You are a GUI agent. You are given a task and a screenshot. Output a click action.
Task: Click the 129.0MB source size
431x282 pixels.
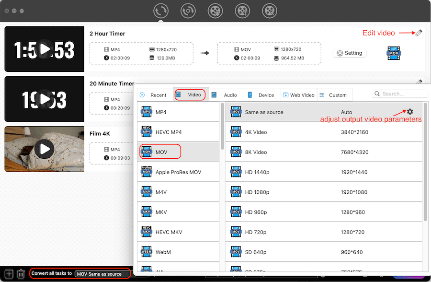pos(166,58)
